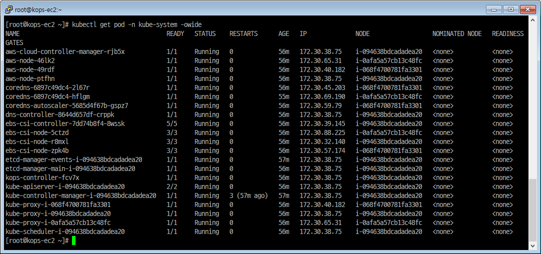Screen dimensions: 541x254
Task: Click the scrollbar up arrow
Action: pyautogui.click(x=532, y=20)
